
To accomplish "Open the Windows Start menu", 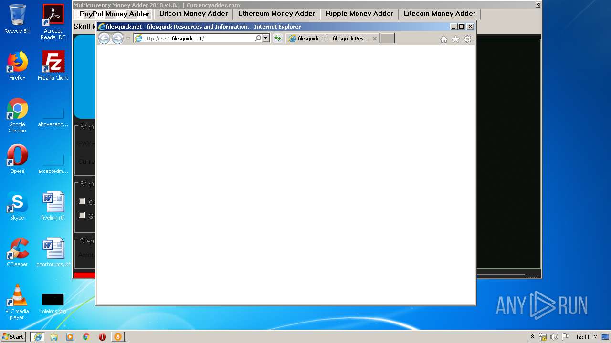I will 13,336.
